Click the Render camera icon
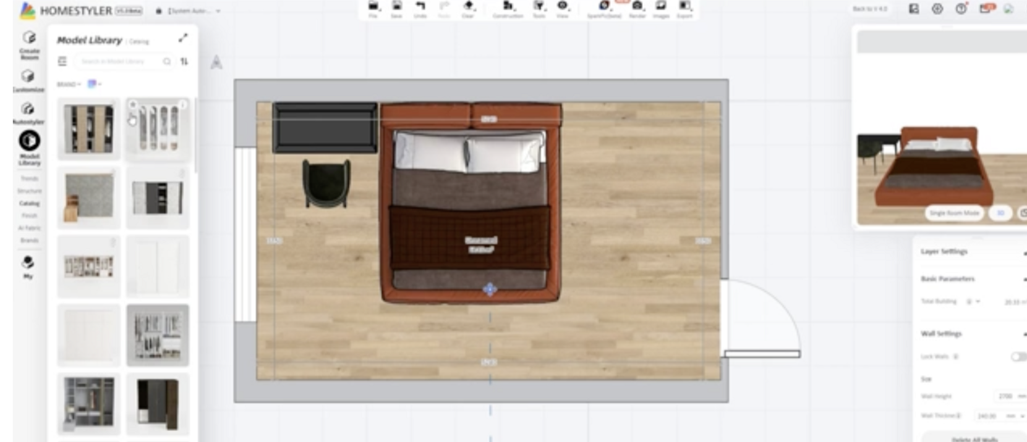Viewport: 1027px width, 442px height. pyautogui.click(x=637, y=9)
